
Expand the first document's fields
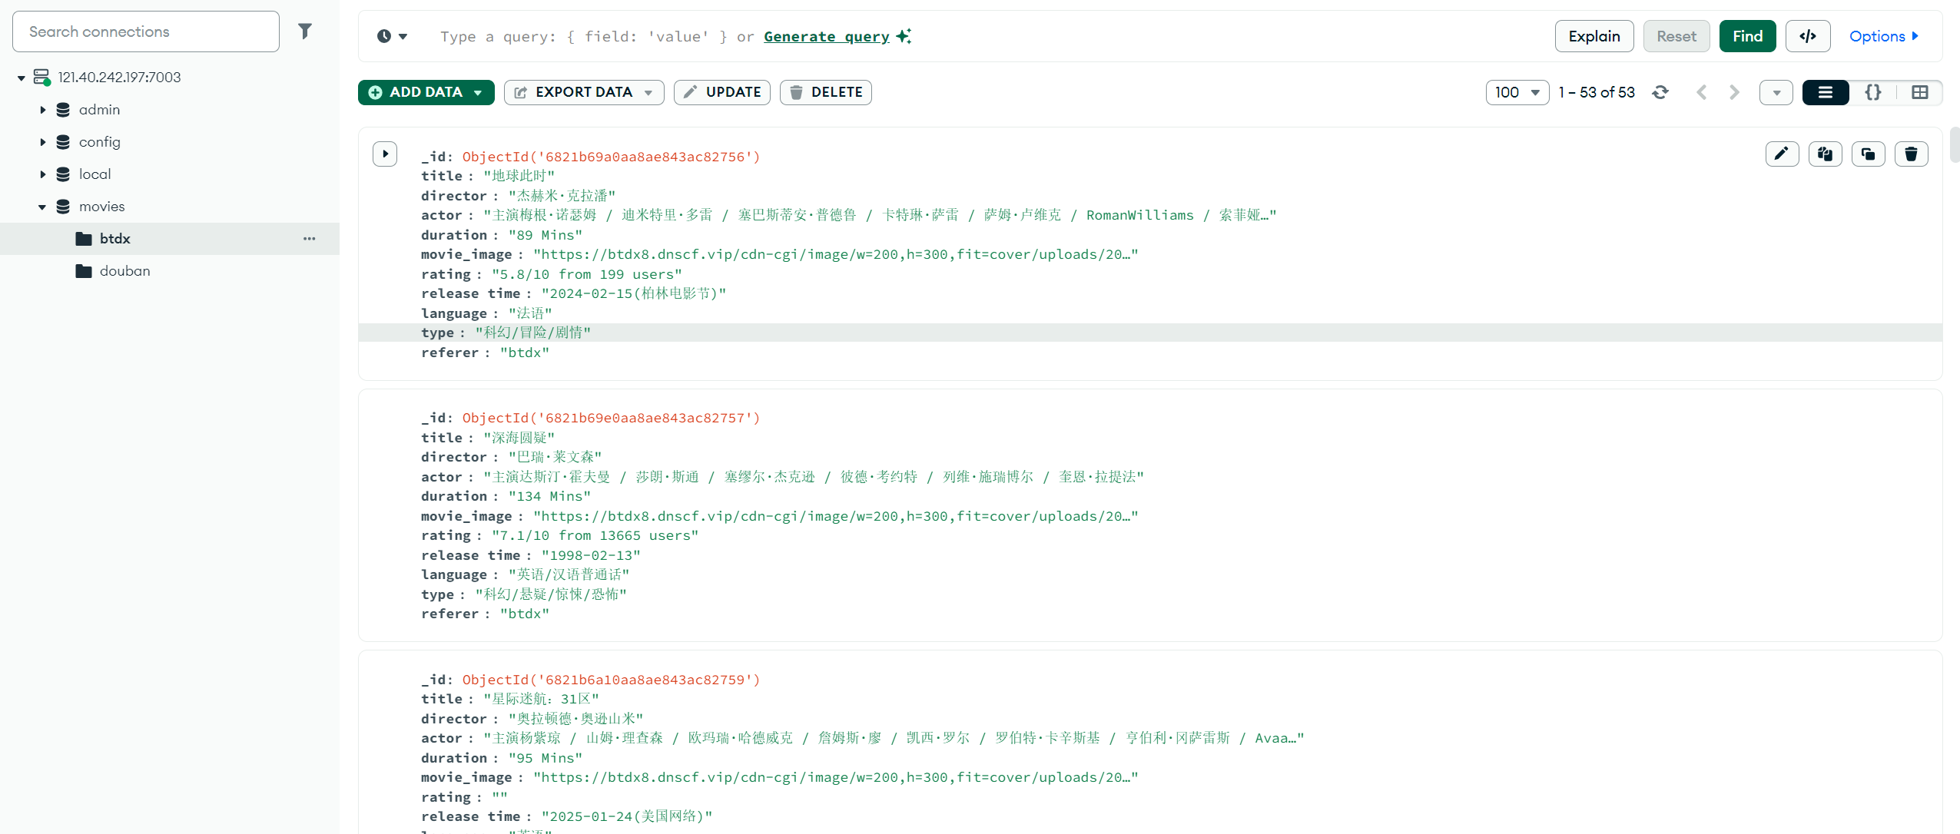[x=385, y=154]
